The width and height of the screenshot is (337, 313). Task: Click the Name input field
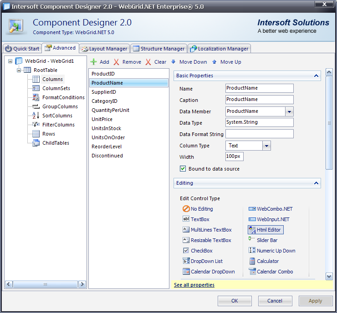260,88
